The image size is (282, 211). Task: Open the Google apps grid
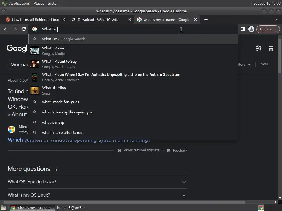coord(271,48)
